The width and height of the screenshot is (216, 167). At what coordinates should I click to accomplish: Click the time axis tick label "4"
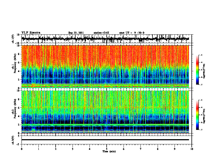click(x=90, y=149)
